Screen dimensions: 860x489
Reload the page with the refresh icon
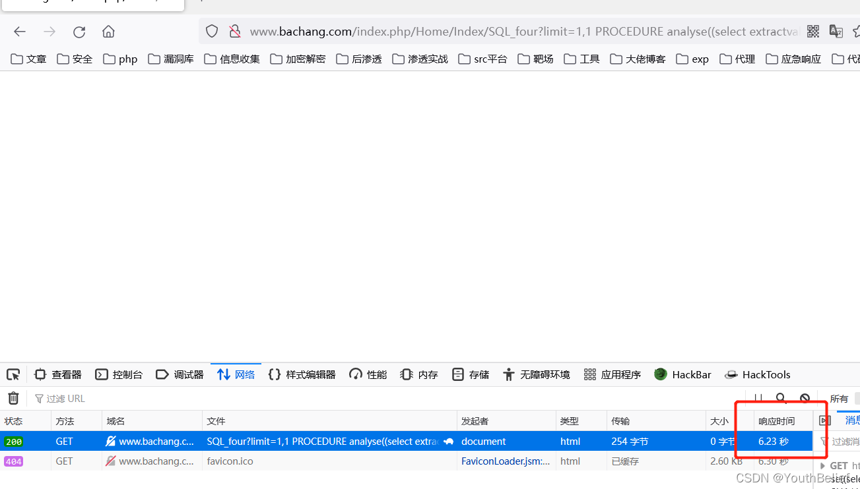point(79,32)
